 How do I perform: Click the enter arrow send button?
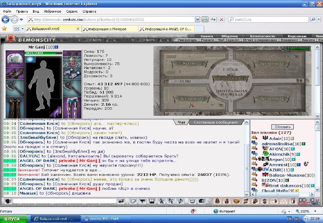(x=121, y=201)
